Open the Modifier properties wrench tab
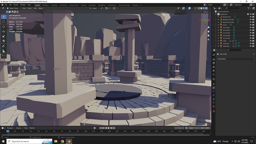The width and height of the screenshot is (256, 144). point(214,88)
